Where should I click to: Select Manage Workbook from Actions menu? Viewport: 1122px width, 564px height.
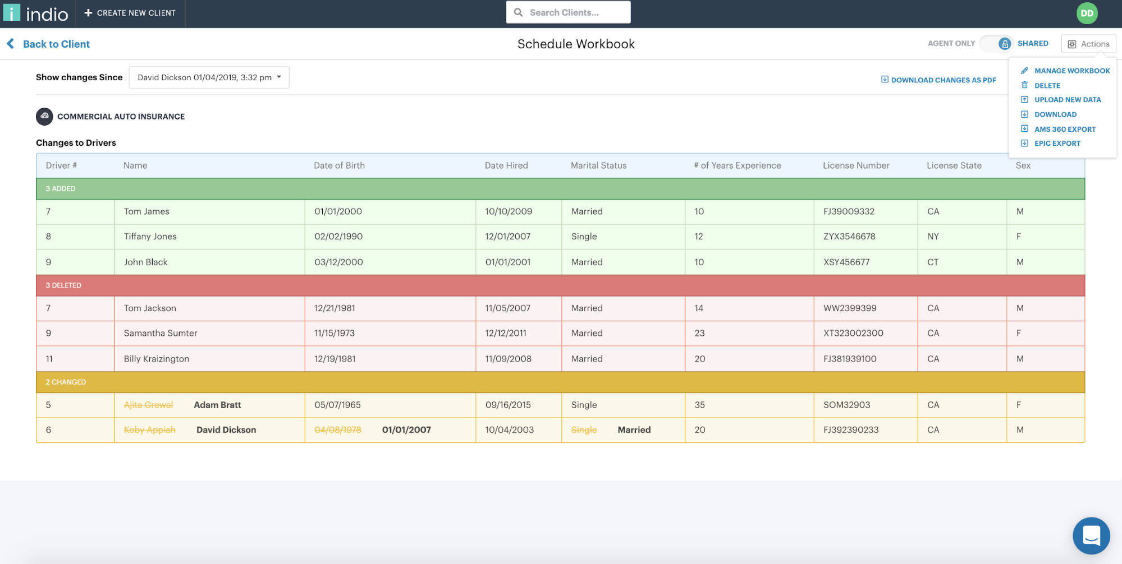point(1071,71)
